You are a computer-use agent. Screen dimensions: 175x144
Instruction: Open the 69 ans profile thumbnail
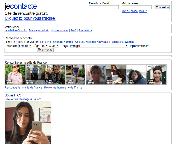click(55, 74)
